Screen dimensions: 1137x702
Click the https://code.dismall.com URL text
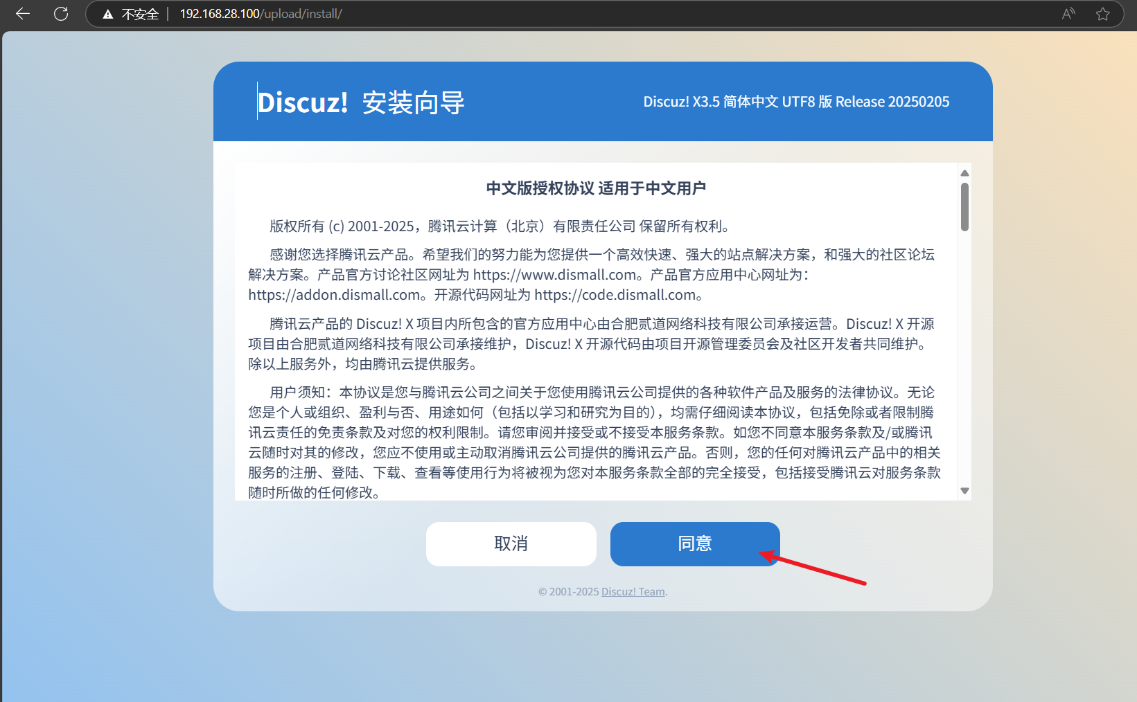[x=615, y=295]
